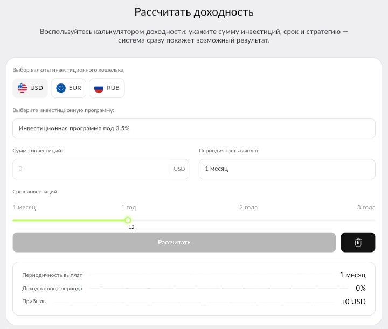Click the "Рассчитать доходность" heading
Screen dimensions: 388x329
click(x=194, y=12)
